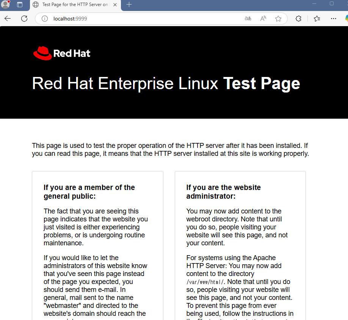Go back to the previous page
The height and width of the screenshot is (320, 348).
[8, 19]
